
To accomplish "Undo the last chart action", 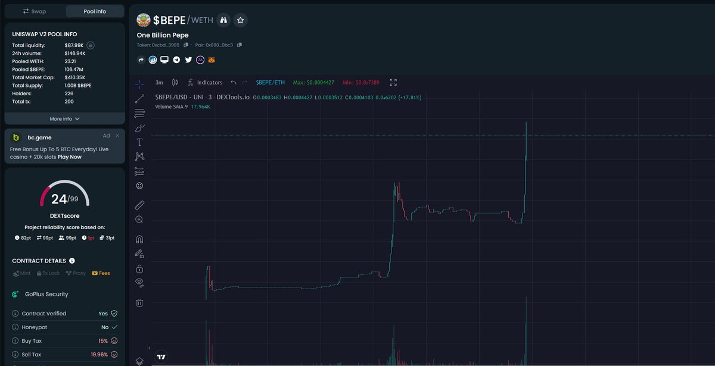I will (x=234, y=83).
